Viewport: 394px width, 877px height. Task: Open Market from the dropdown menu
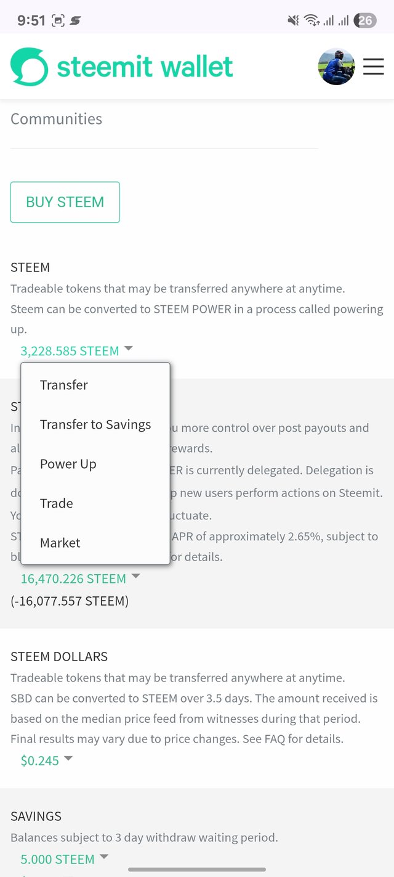60,543
